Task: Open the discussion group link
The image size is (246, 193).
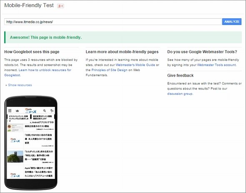Action: pyautogui.click(x=180, y=94)
